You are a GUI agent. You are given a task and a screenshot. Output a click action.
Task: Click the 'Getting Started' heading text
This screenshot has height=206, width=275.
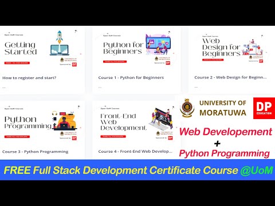pos(21,48)
